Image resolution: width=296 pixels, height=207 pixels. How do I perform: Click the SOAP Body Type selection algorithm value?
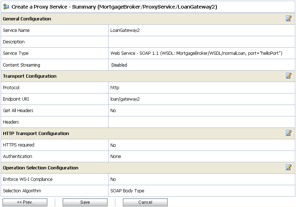127,191
